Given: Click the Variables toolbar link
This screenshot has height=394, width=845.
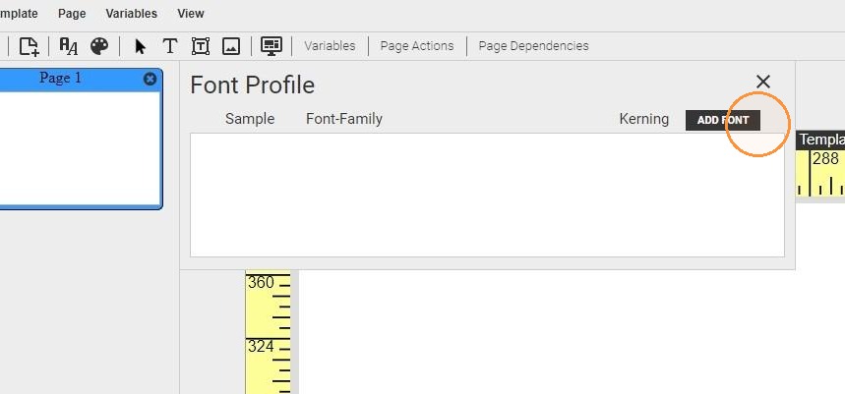Looking at the screenshot, I should [x=330, y=46].
